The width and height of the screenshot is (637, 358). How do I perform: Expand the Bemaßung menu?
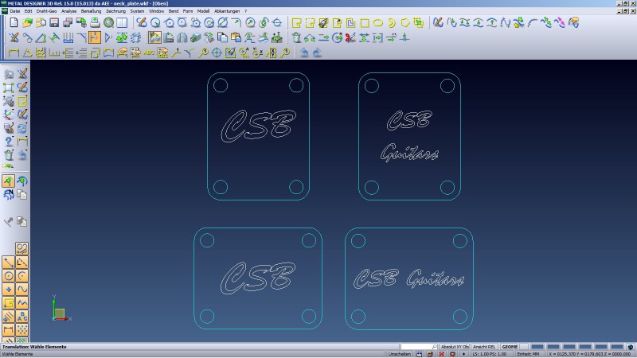(91, 12)
